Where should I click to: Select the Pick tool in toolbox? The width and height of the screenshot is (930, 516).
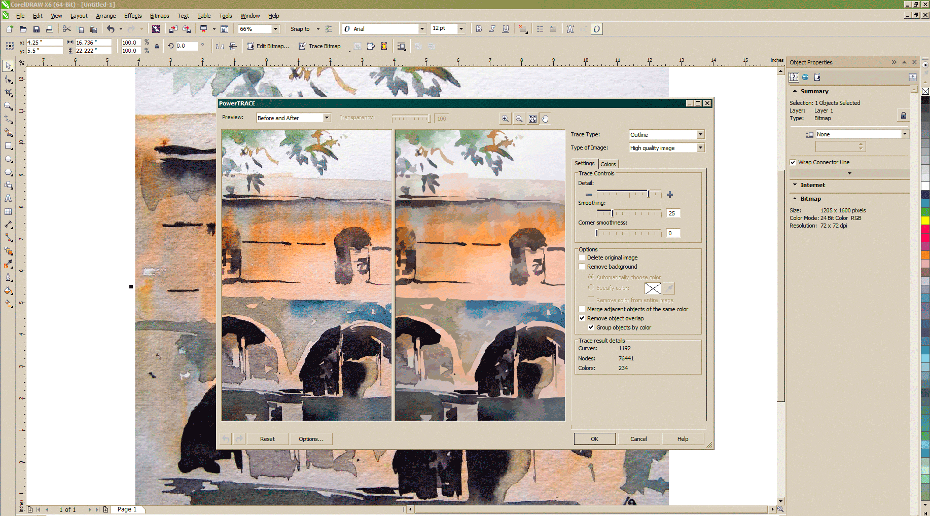9,66
